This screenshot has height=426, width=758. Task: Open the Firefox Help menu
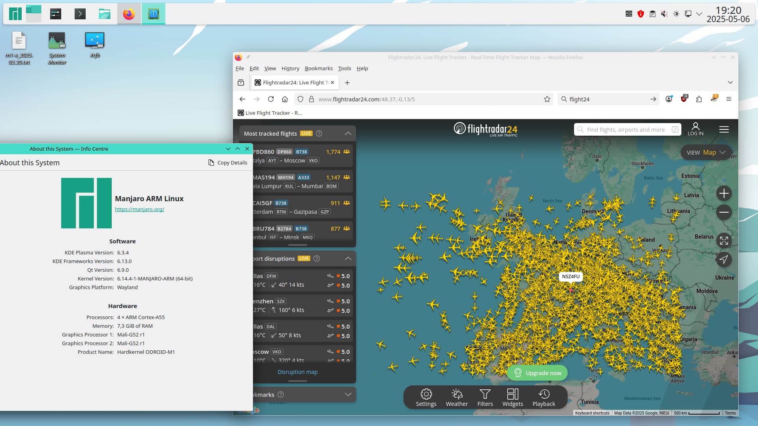point(362,68)
